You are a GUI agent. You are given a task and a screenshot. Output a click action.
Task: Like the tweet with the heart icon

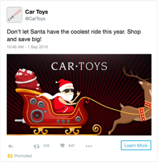click(63, 146)
